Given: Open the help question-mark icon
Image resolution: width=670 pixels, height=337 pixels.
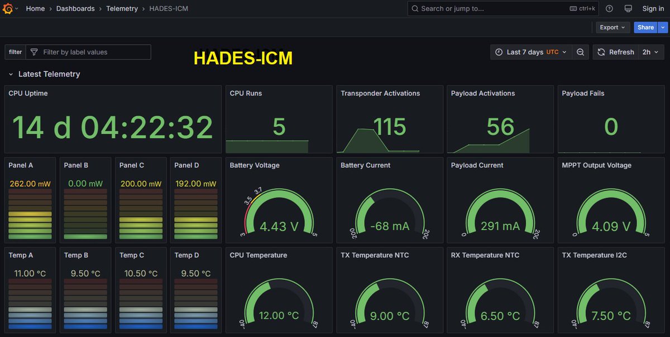Looking at the screenshot, I should pyautogui.click(x=610, y=8).
